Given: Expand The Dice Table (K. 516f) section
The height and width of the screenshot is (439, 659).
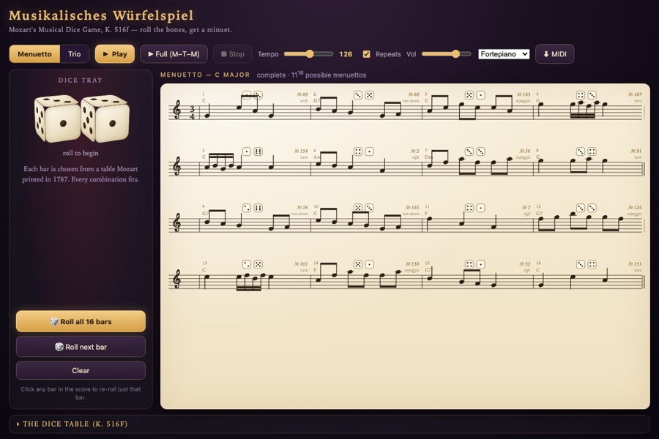Looking at the screenshot, I should point(329,424).
